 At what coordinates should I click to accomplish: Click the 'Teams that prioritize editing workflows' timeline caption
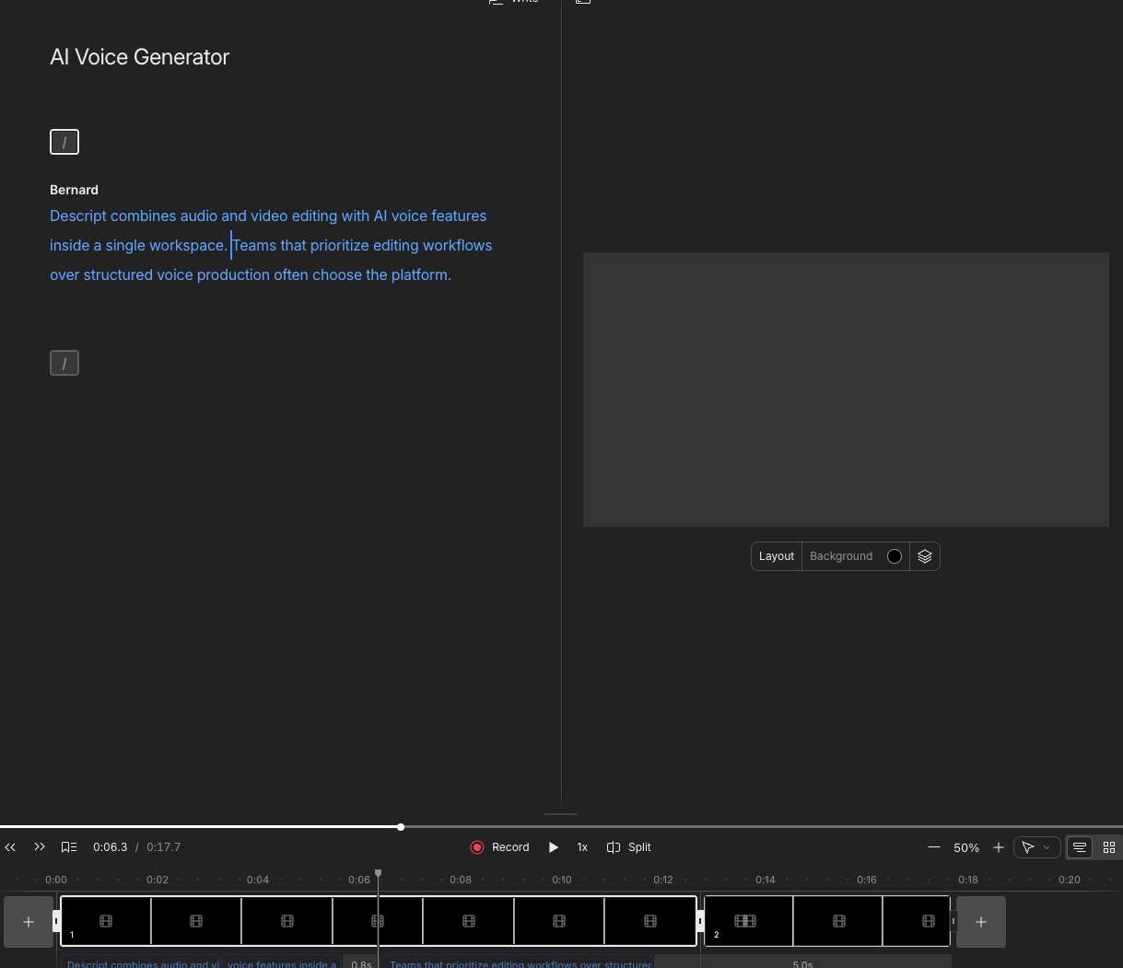pyautogui.click(x=519, y=962)
